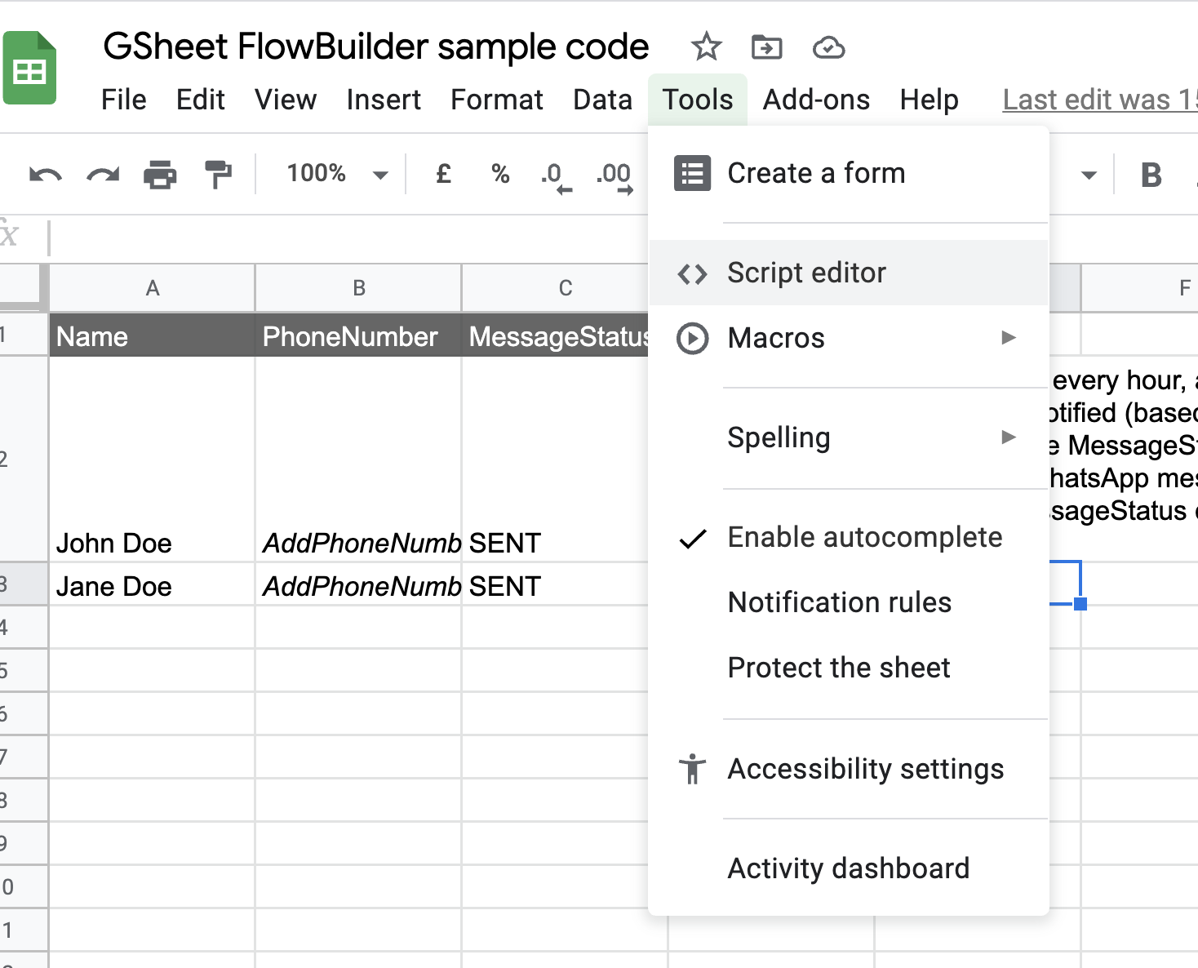The width and height of the screenshot is (1198, 968).
Task: Click the print icon in toolbar
Action: tap(160, 175)
